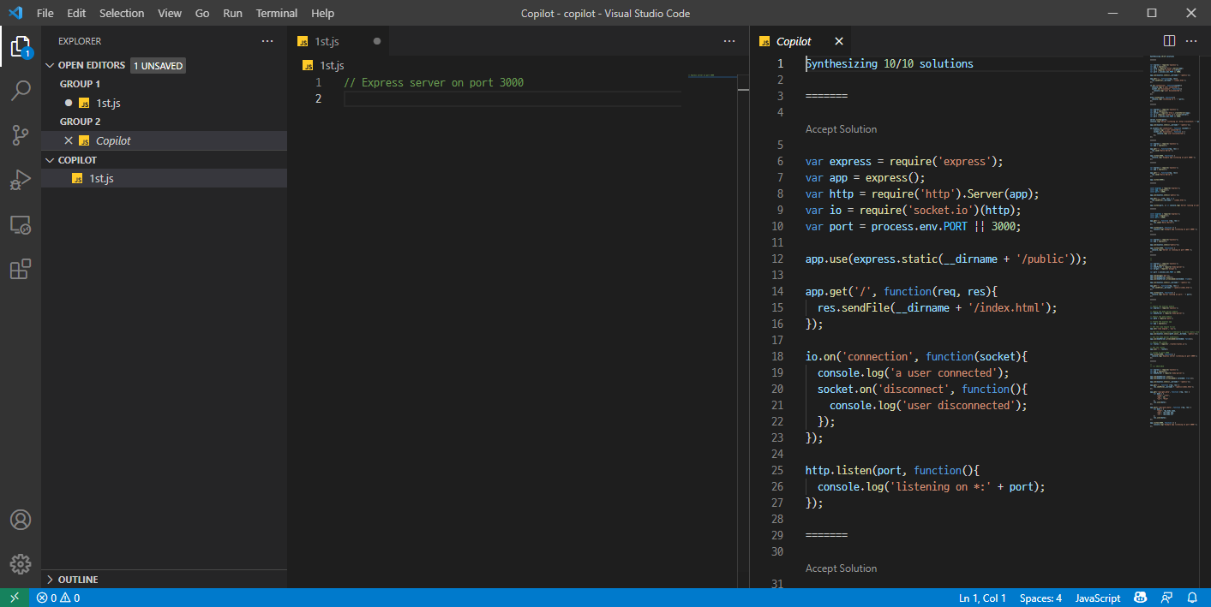
Task: Open the Run menu
Action: (232, 13)
